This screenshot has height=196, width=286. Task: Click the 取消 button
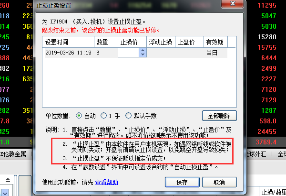219,182
